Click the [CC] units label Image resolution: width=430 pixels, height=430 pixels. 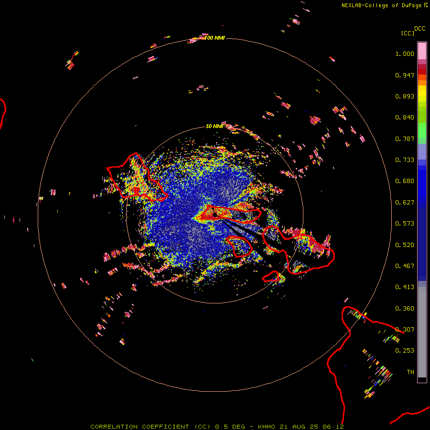pyautogui.click(x=408, y=33)
